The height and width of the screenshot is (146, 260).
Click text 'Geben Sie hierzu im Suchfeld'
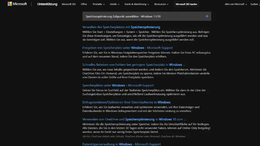click(x=144, y=92)
